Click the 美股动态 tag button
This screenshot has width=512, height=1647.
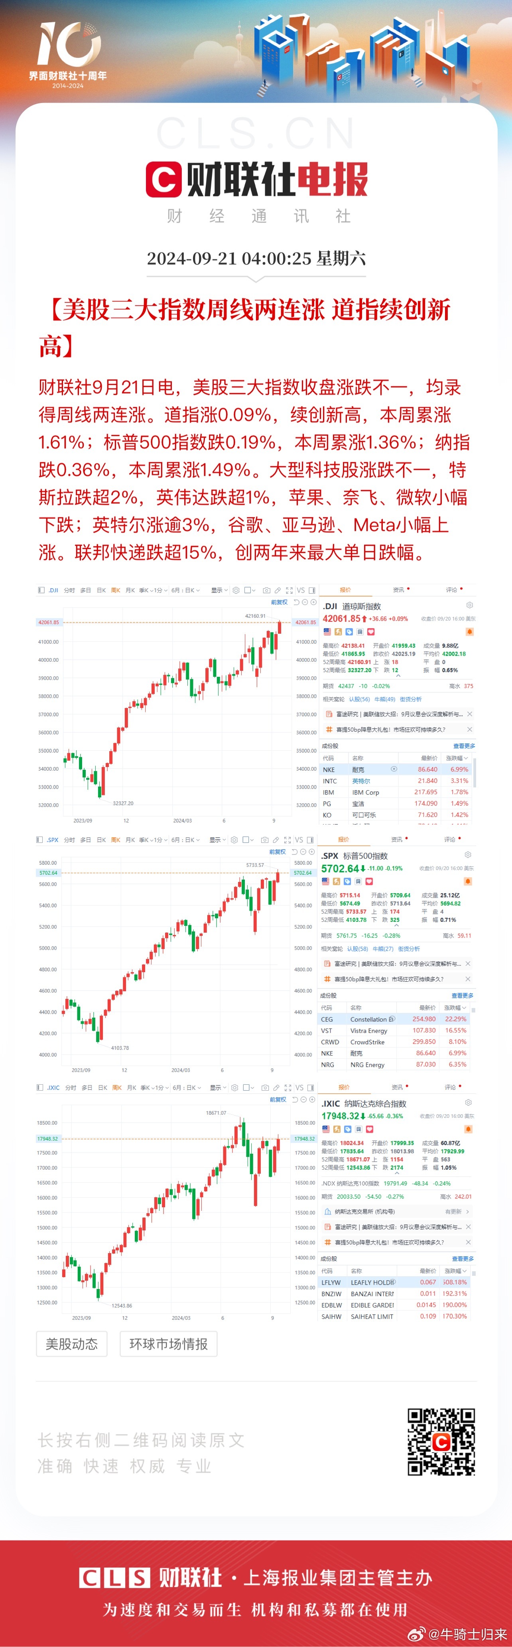tap(72, 1344)
